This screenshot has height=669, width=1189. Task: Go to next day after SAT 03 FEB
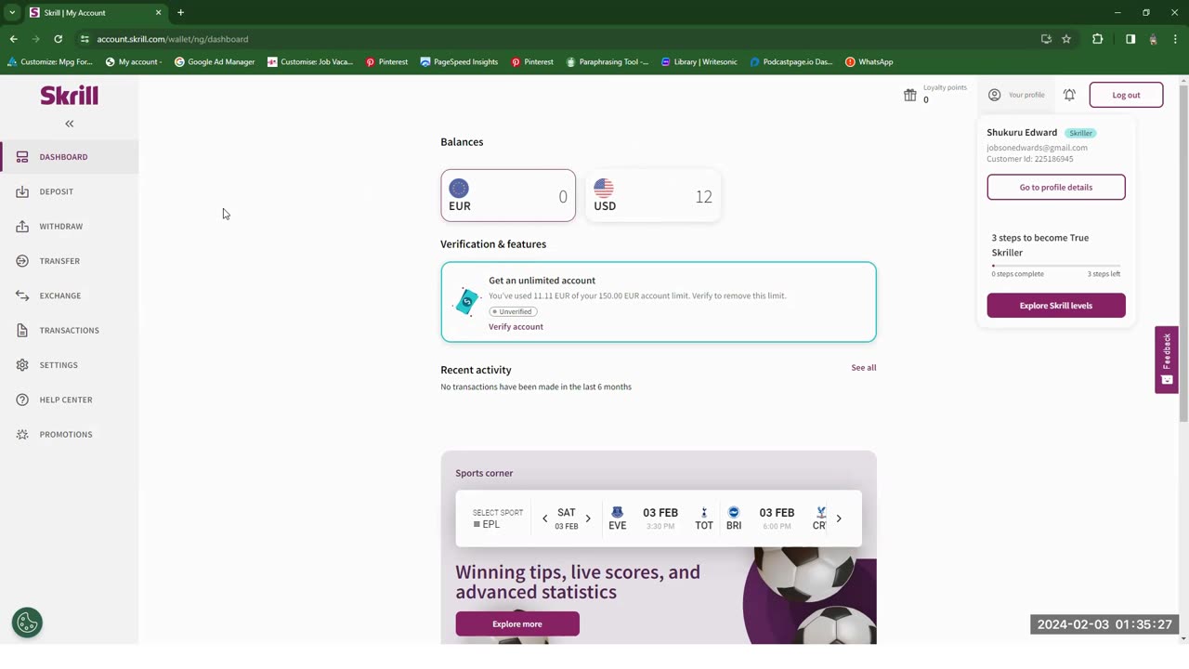(x=588, y=518)
